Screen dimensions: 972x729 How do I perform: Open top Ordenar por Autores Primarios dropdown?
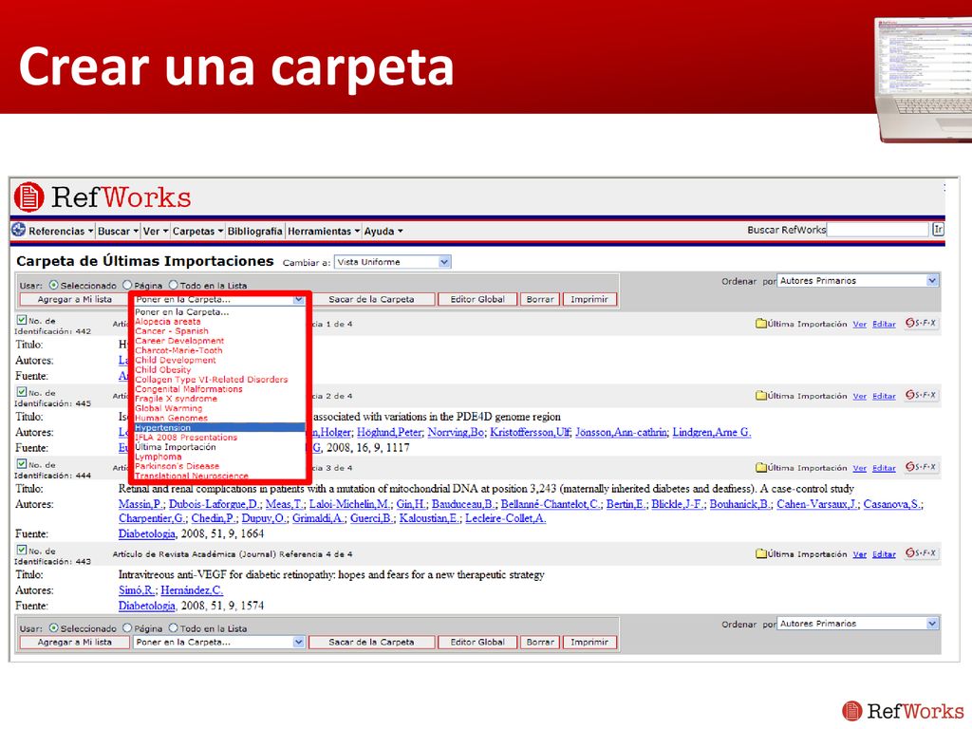tap(858, 280)
